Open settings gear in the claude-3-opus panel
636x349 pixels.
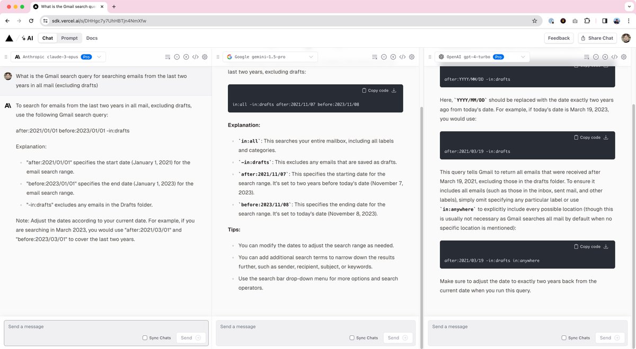click(205, 57)
